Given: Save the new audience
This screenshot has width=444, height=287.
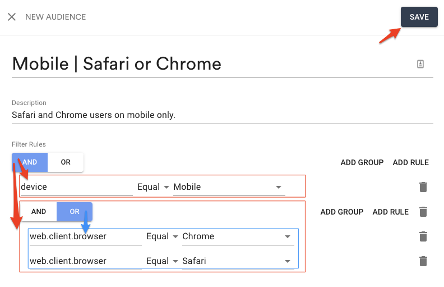Looking at the screenshot, I should [x=419, y=17].
